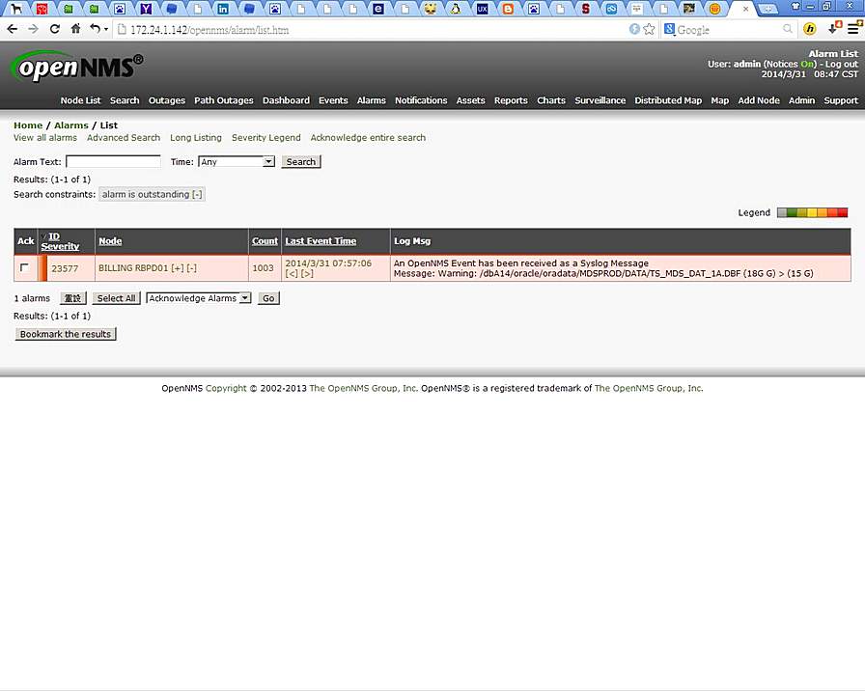Screen dimensions: 865x692
Task: Open a new tab with the new-tab button
Action: (x=767, y=9)
